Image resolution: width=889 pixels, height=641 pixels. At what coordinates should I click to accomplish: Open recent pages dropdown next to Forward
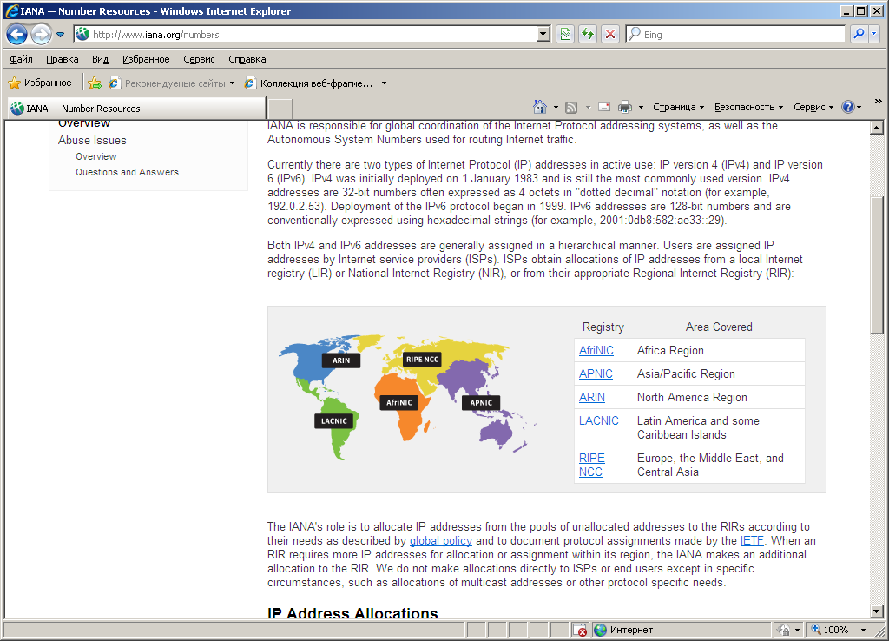(x=60, y=35)
